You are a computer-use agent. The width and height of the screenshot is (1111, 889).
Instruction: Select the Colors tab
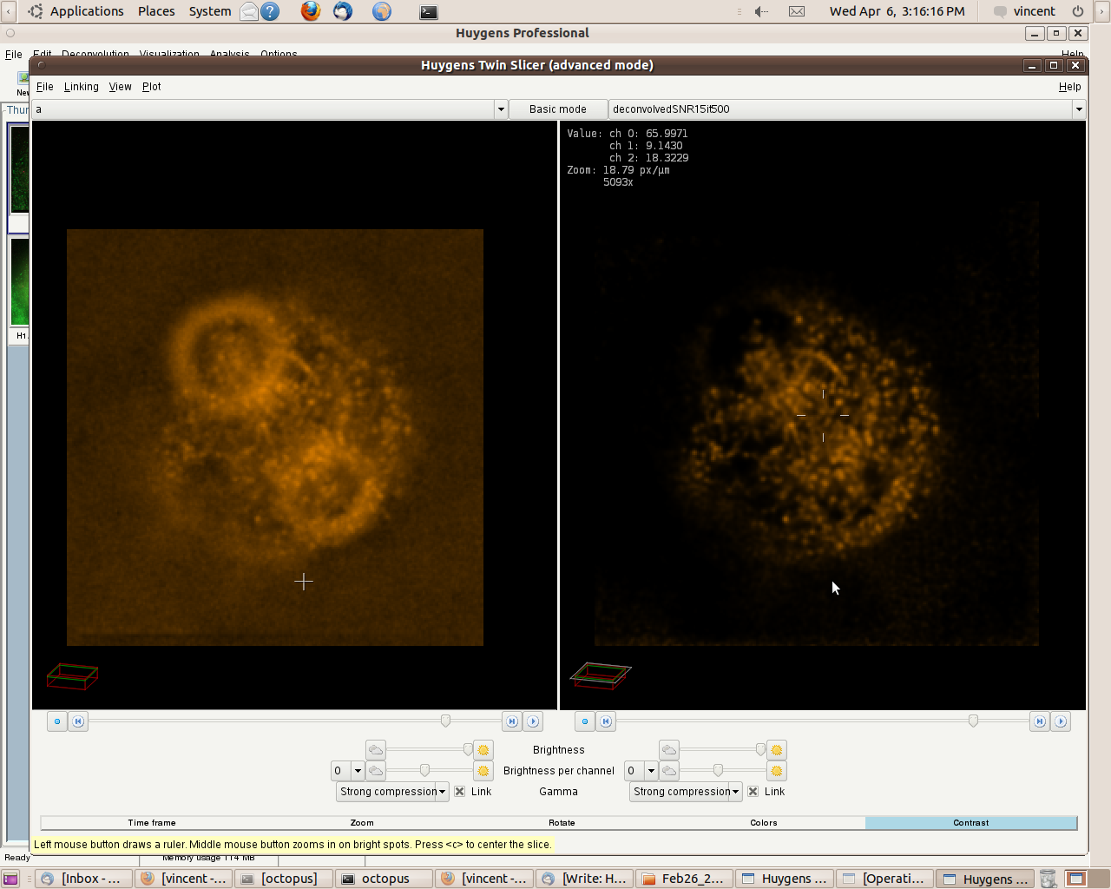pyautogui.click(x=763, y=823)
